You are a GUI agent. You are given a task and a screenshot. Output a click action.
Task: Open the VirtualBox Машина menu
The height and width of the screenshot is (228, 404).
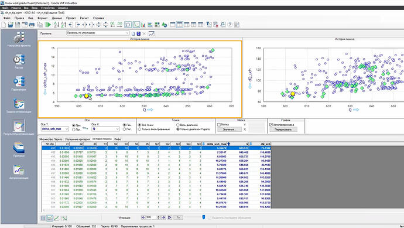click(x=16, y=8)
